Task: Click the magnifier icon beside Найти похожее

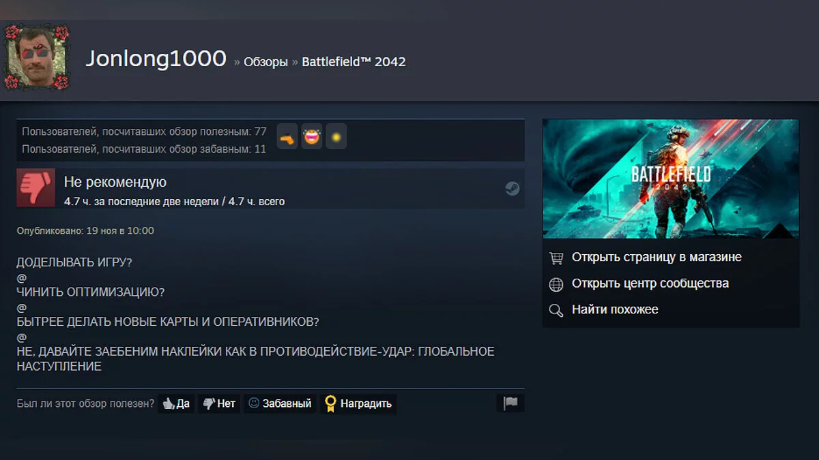Action: click(x=556, y=310)
